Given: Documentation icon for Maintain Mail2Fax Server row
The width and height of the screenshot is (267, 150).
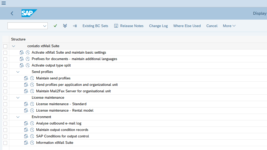Looking at the screenshot, I should (26, 91).
